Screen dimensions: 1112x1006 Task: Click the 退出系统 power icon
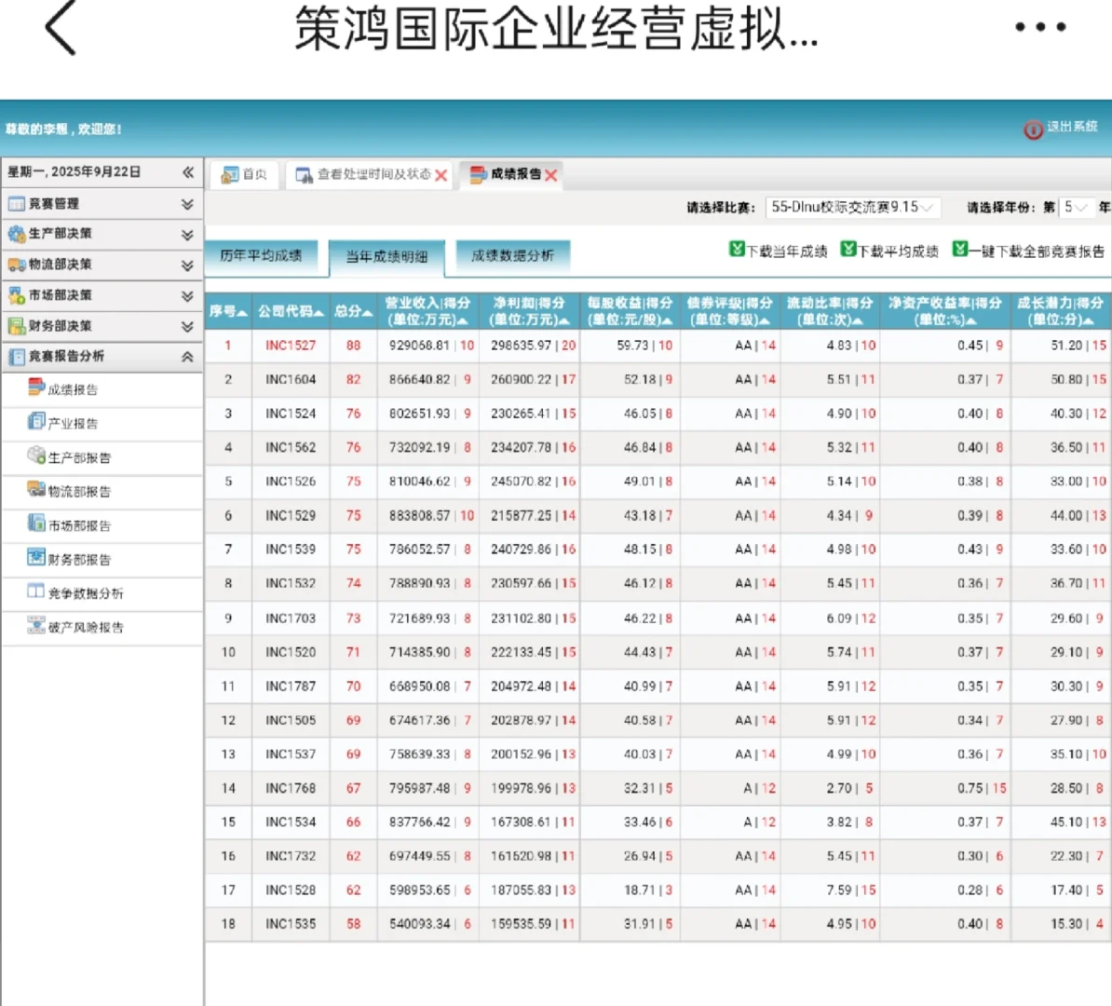(1033, 129)
